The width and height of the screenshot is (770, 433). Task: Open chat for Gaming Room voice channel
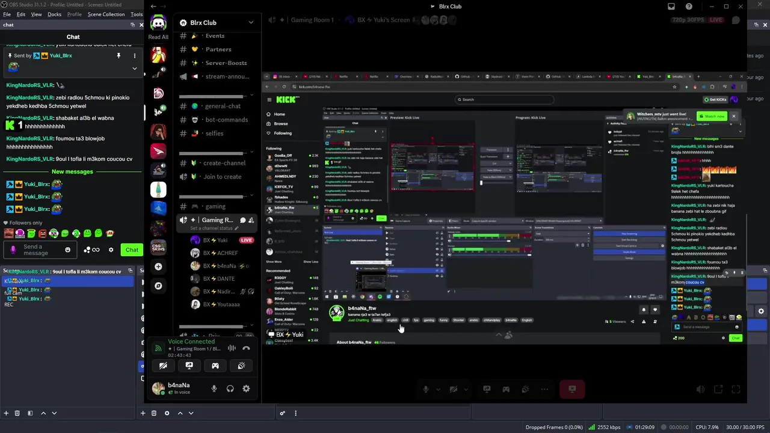point(242,220)
